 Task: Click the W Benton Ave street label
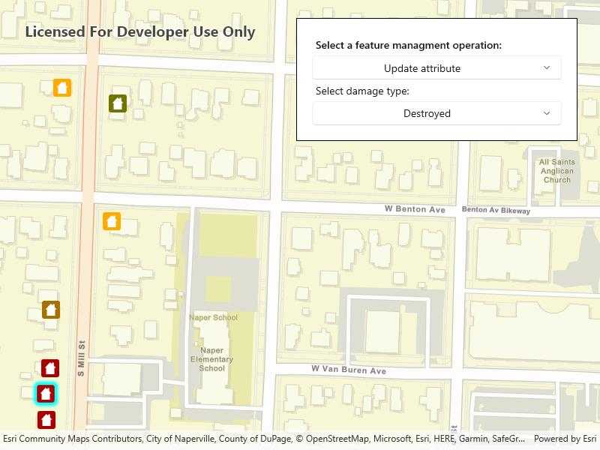415,209
